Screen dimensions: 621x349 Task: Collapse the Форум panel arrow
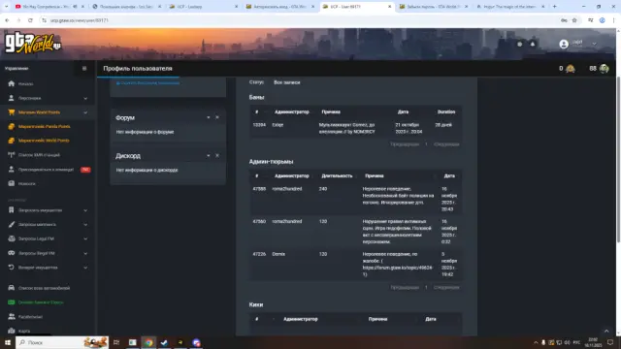[x=209, y=117]
